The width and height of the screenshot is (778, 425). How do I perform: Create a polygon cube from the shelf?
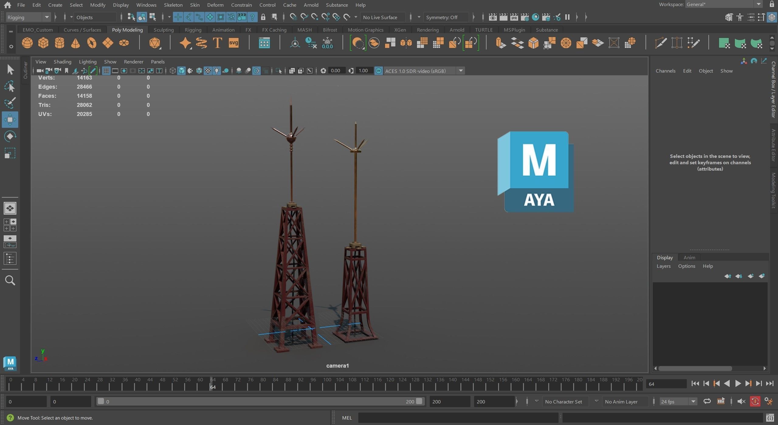click(43, 43)
